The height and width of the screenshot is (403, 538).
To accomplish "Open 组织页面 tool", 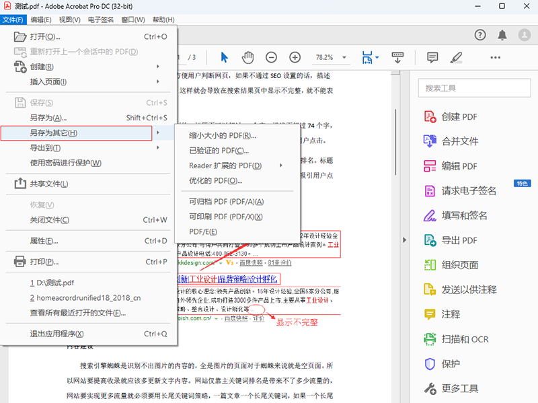I will tap(451, 265).
